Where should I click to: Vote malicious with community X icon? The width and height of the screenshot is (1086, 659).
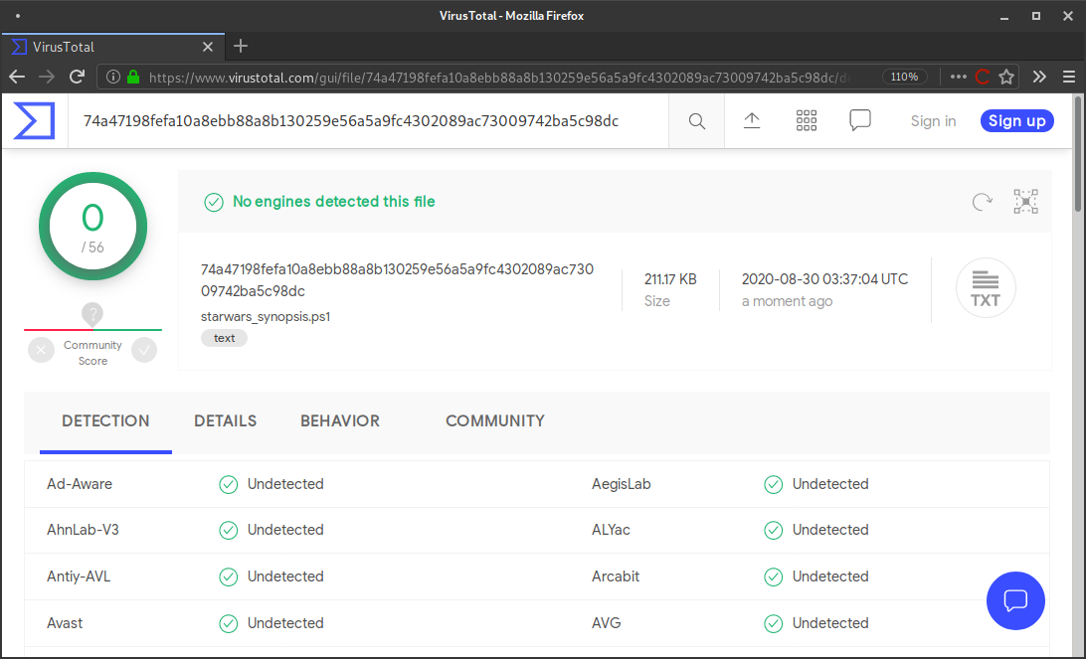(41, 350)
